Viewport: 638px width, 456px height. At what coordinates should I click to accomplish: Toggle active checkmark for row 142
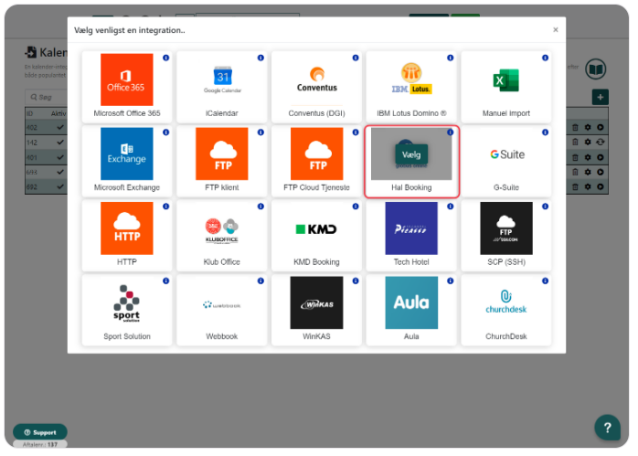tap(60, 143)
